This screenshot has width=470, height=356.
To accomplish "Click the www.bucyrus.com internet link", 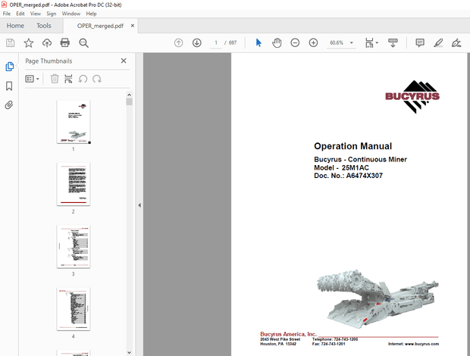I will pos(421,344).
